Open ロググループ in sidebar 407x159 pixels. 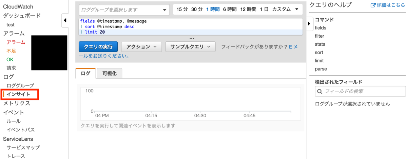point(20,86)
